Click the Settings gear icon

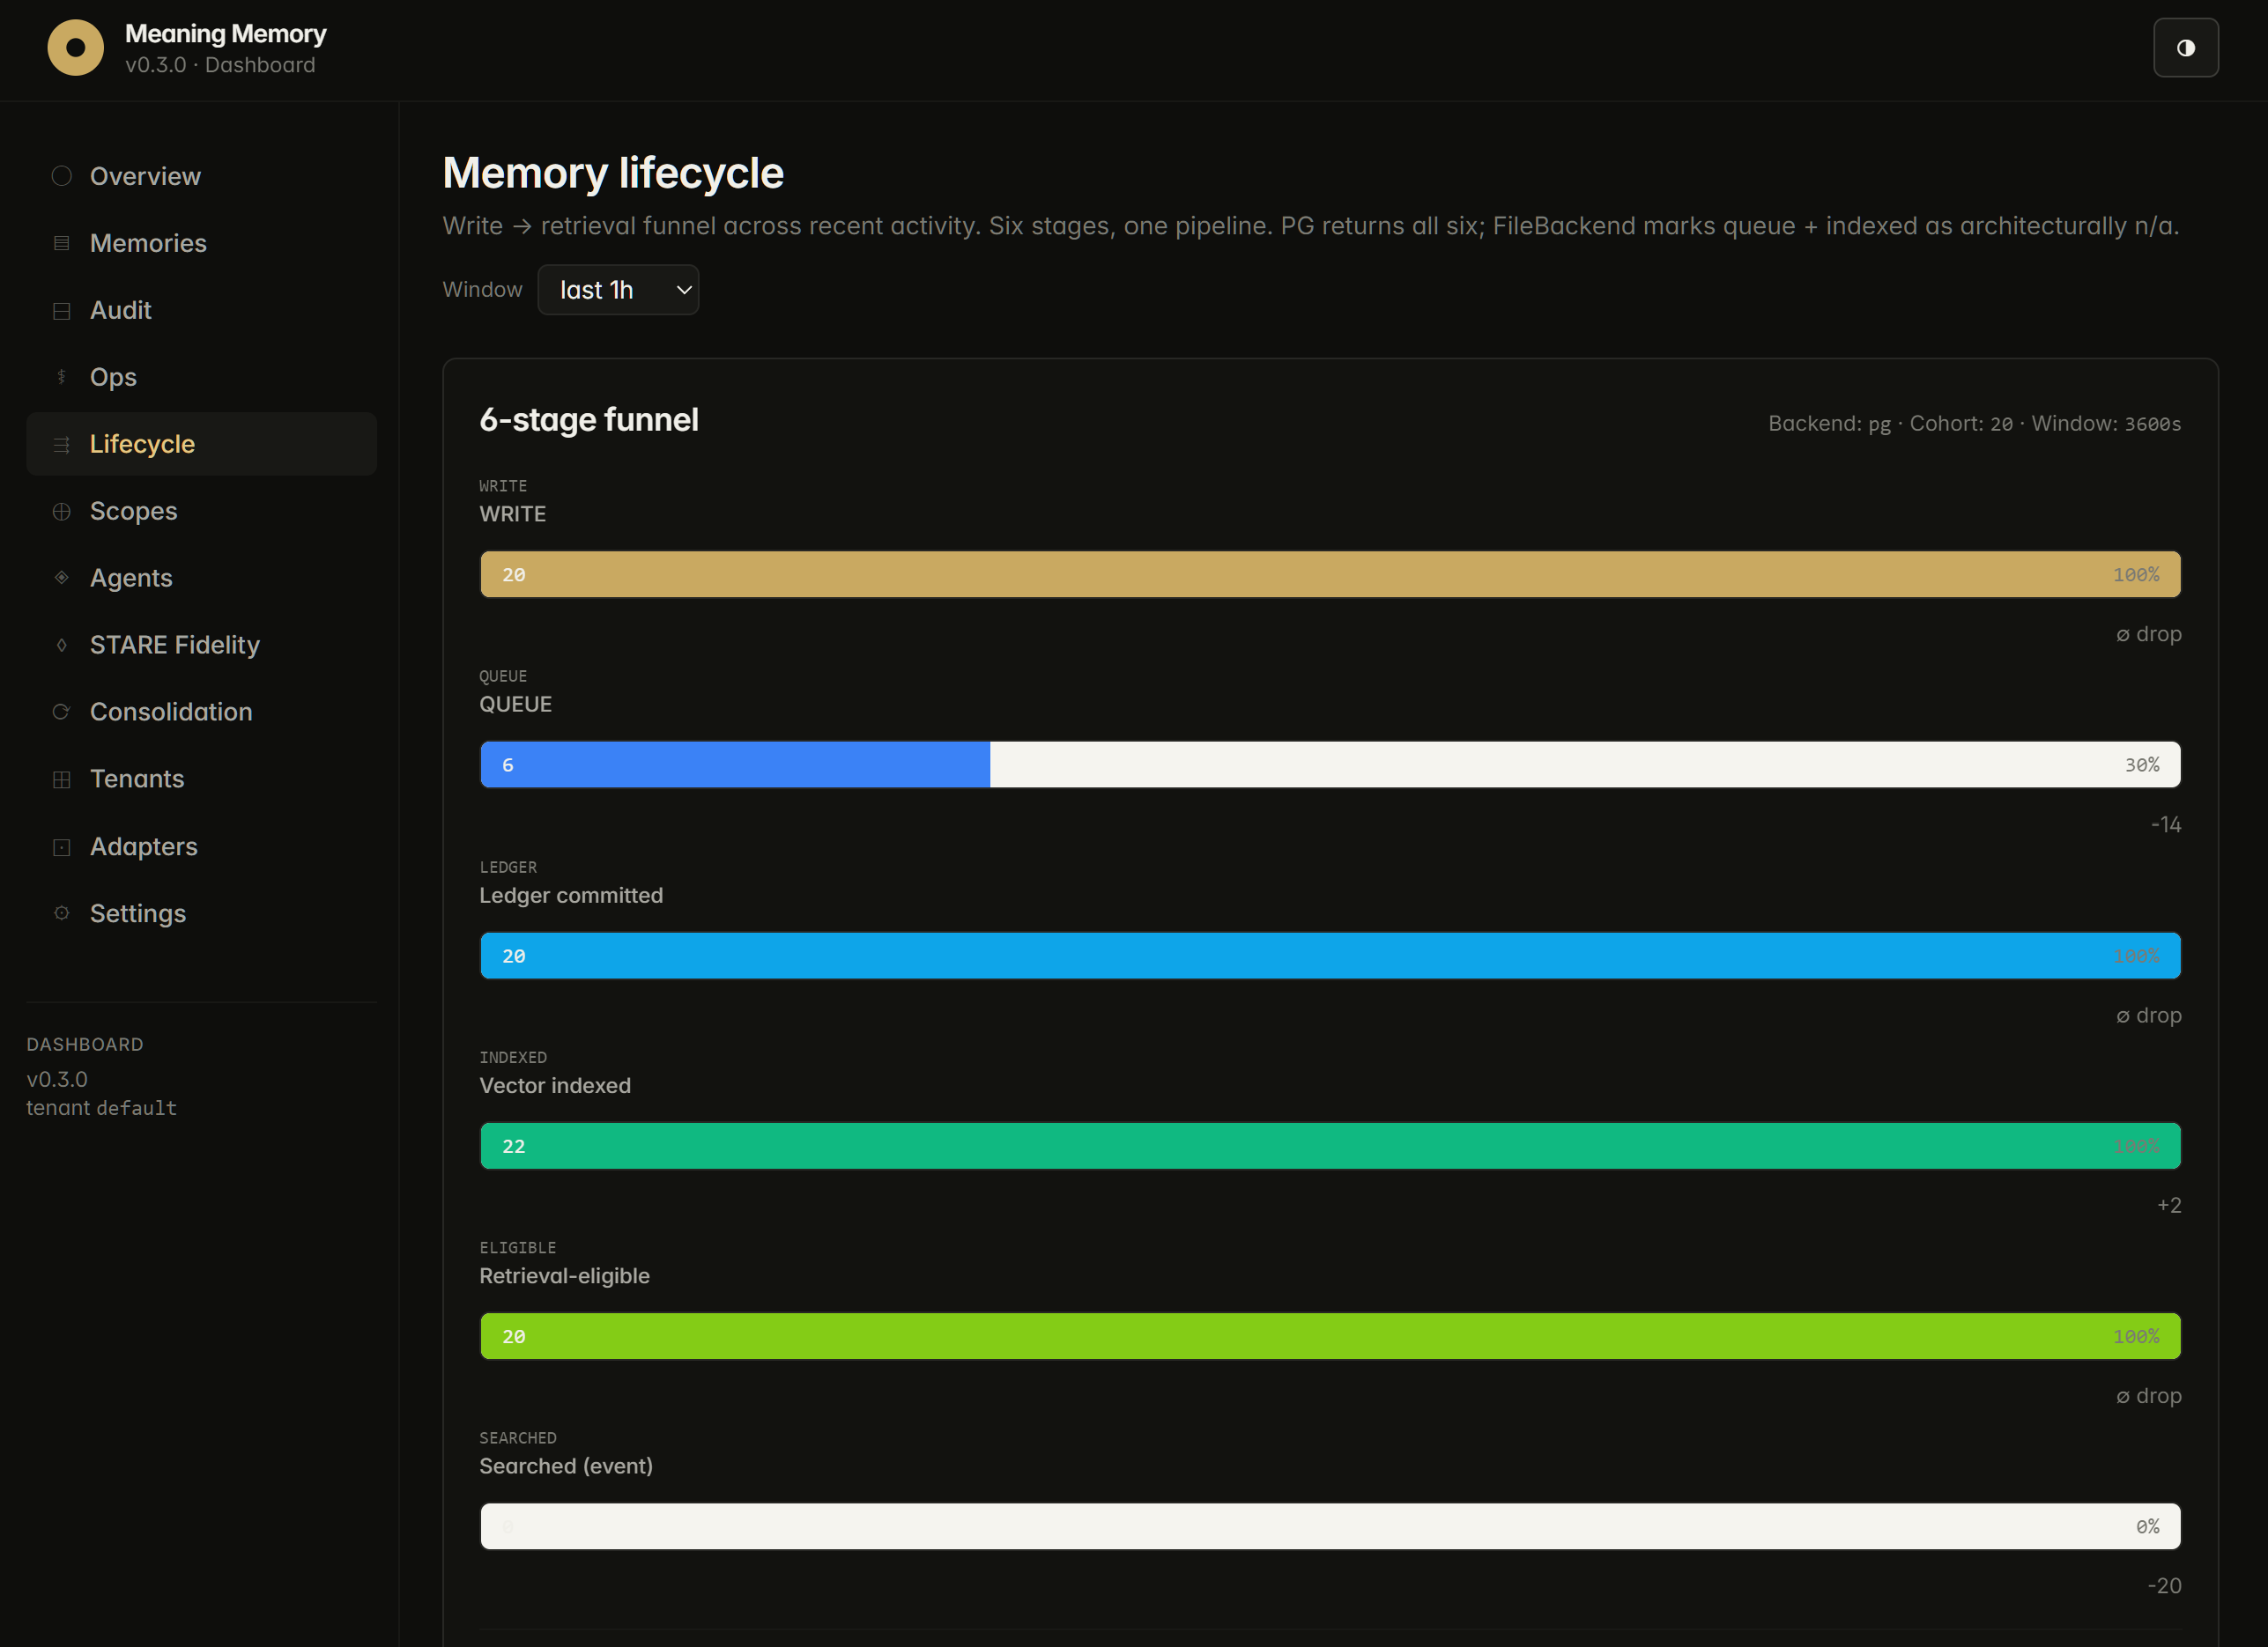[x=62, y=913]
